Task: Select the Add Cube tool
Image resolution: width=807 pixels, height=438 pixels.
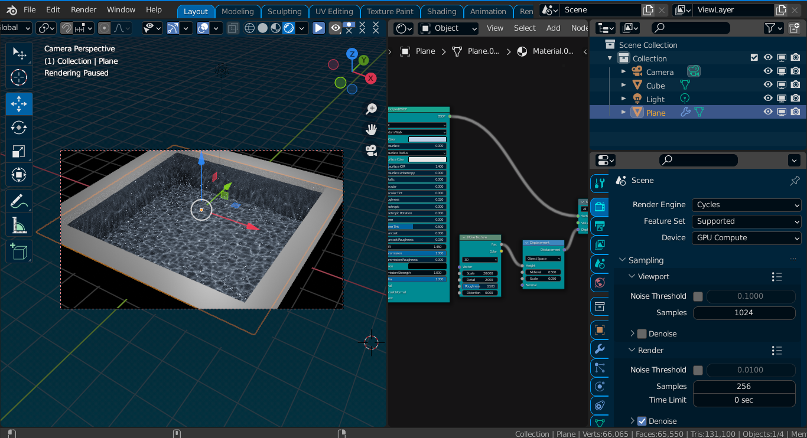Action: point(19,252)
